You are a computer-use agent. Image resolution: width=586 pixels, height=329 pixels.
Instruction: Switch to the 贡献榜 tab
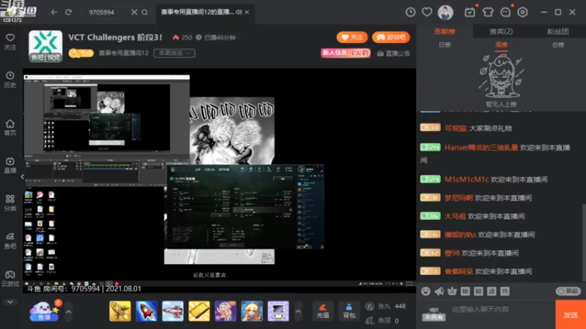[x=445, y=31]
